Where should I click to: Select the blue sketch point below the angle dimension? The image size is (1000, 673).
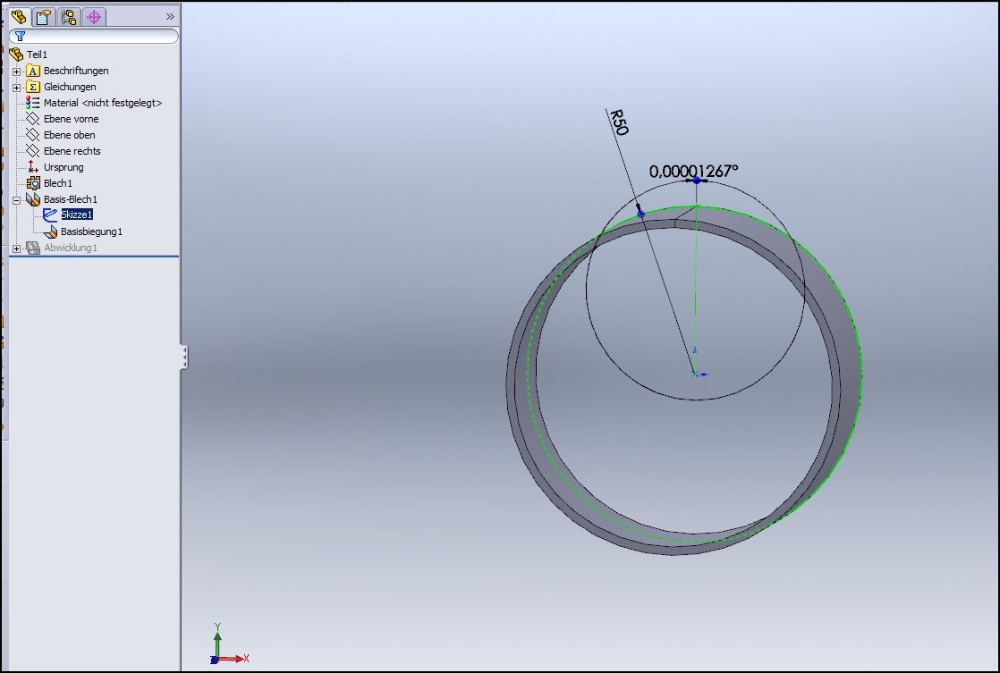697,181
